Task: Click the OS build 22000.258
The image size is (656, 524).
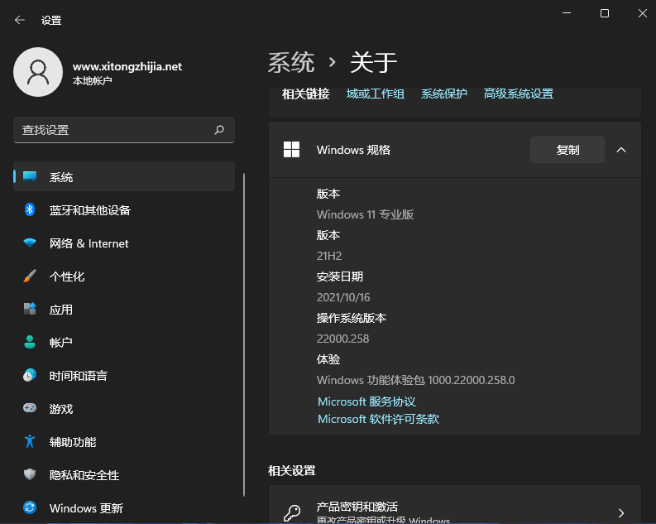Action: tap(342, 339)
